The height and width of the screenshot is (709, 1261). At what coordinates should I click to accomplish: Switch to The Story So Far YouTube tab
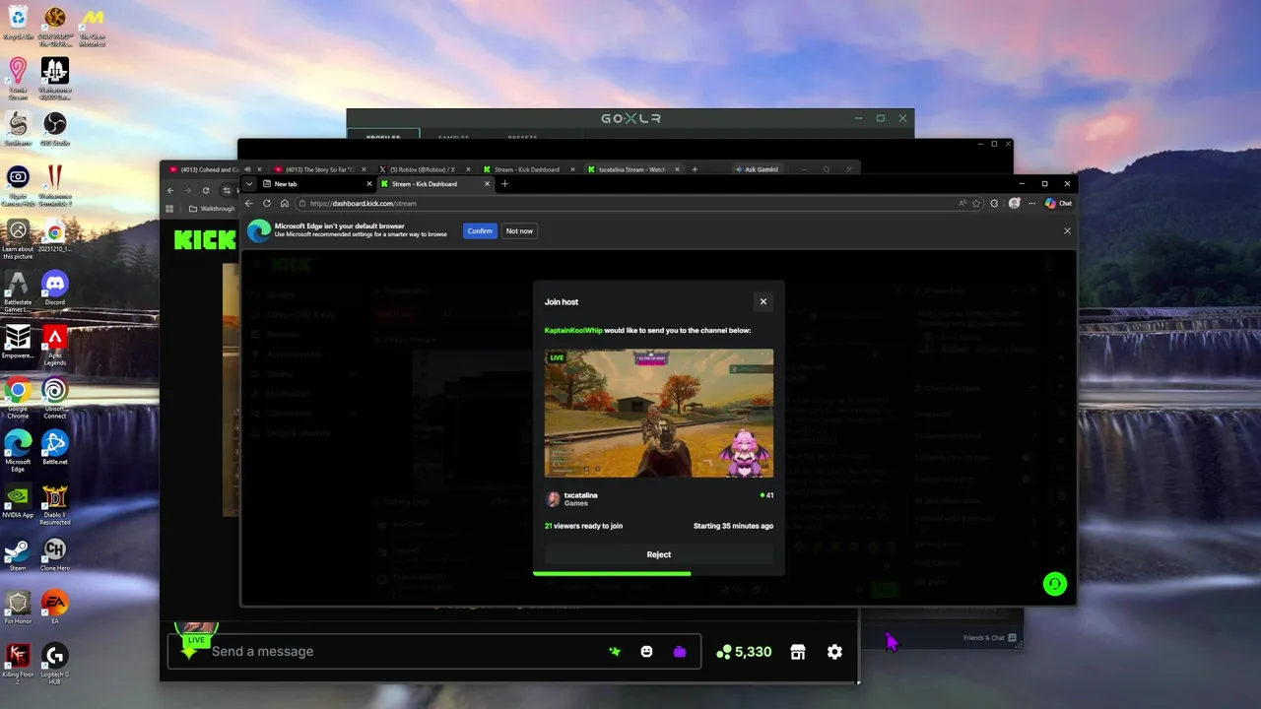(320, 169)
